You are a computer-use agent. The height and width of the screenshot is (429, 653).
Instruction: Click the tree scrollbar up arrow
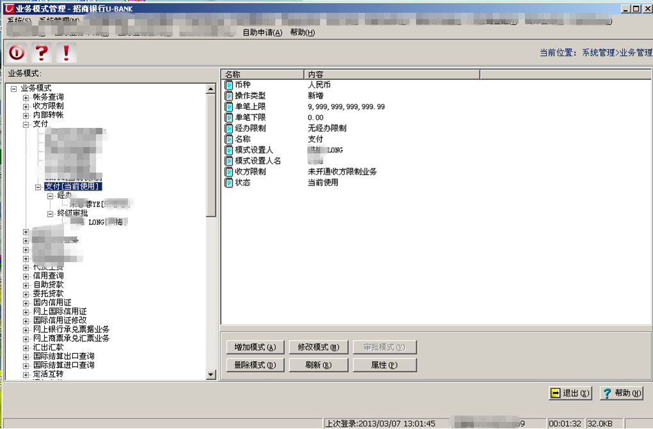211,89
